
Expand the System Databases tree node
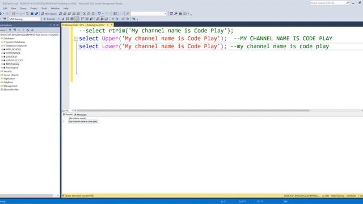coord(2,42)
